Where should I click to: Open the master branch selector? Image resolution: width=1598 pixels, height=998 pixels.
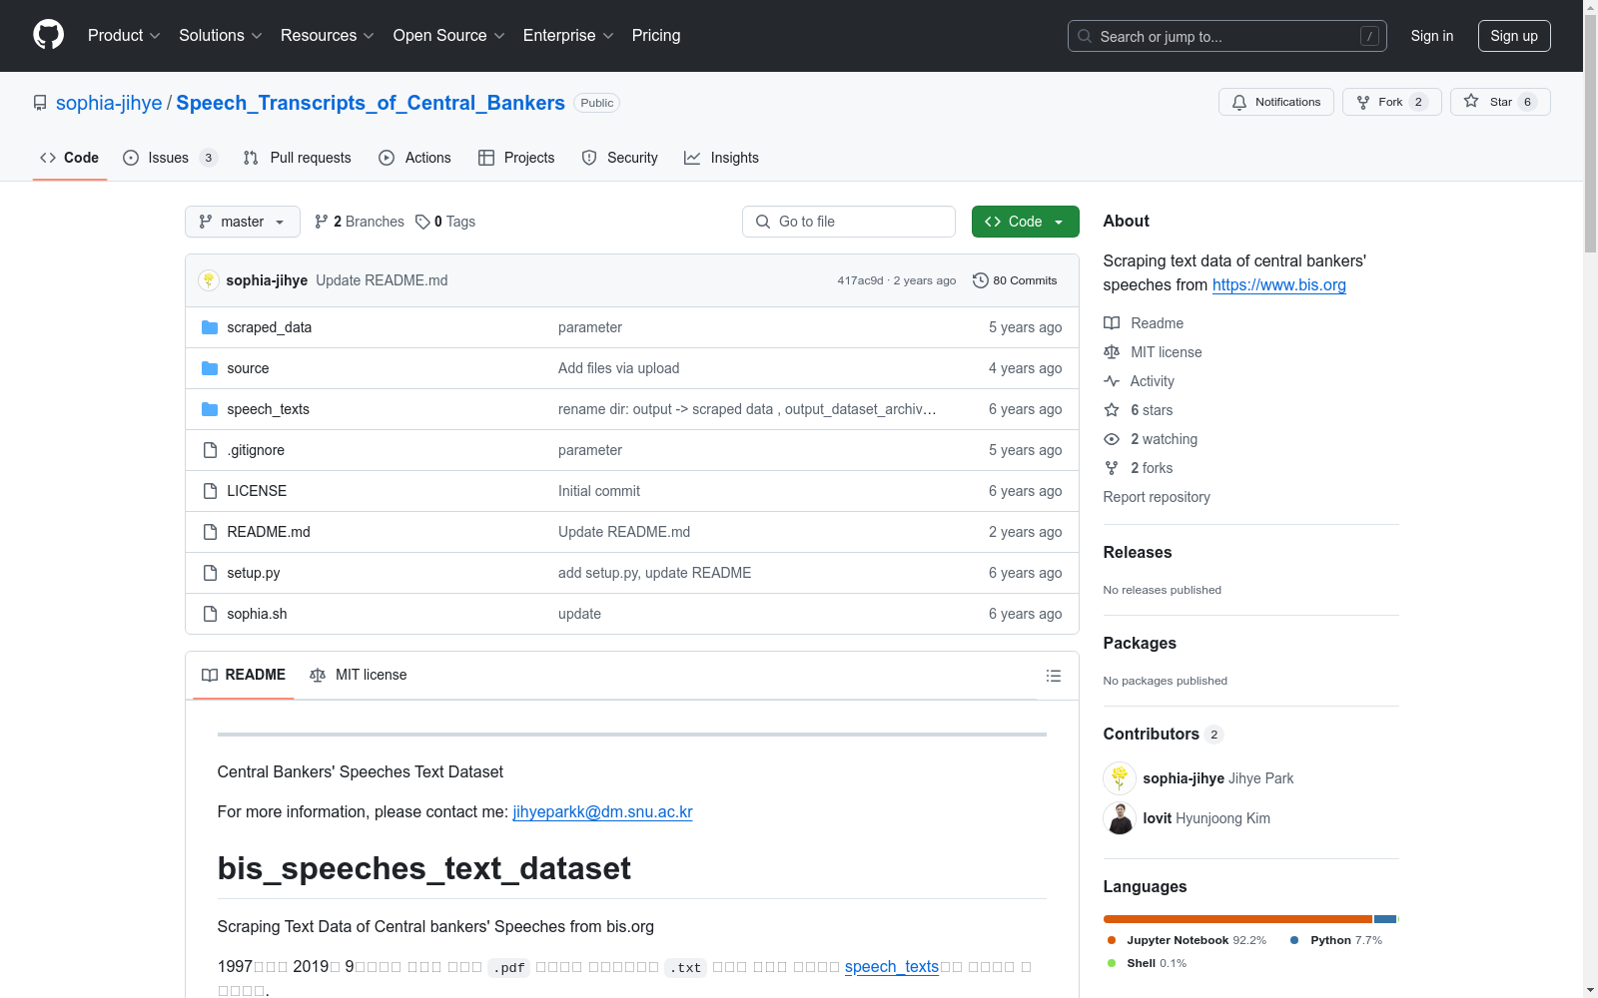[243, 222]
